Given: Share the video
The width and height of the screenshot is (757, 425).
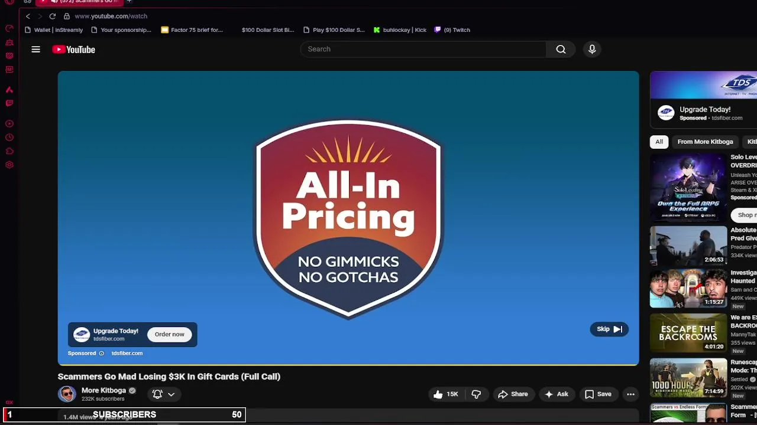Looking at the screenshot, I should pos(513,394).
